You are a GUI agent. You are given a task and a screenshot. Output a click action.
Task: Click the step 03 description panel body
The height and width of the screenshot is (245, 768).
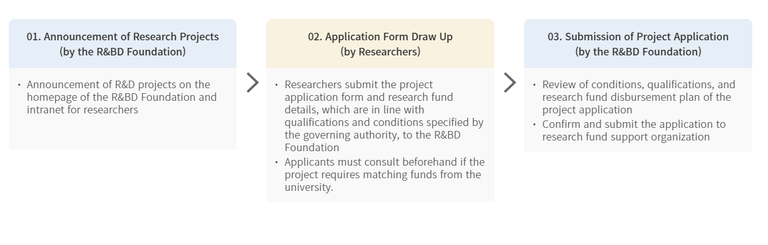[638, 110]
